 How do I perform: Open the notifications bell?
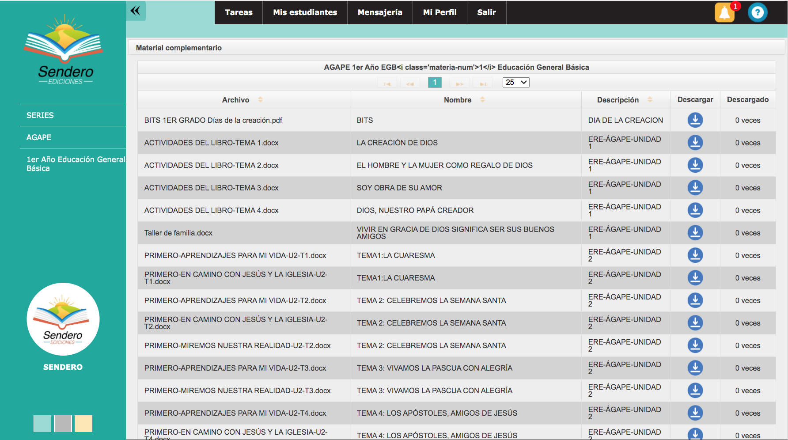(x=724, y=12)
